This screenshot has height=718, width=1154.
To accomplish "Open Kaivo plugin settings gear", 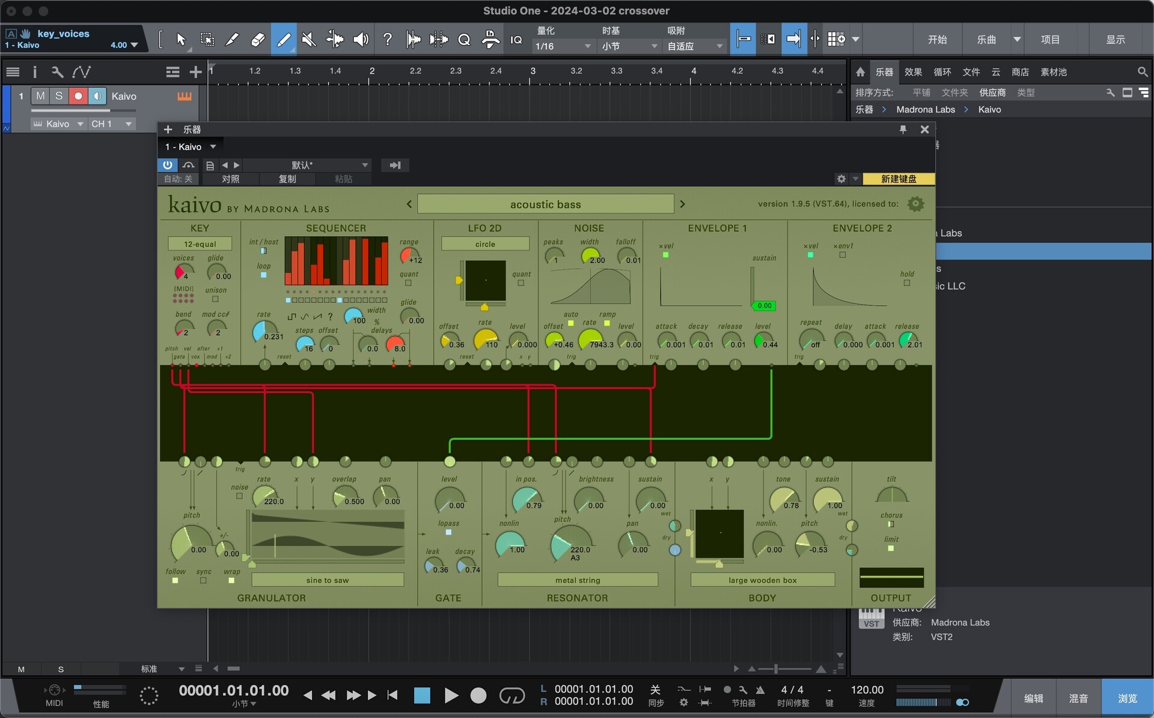I will click(x=915, y=204).
